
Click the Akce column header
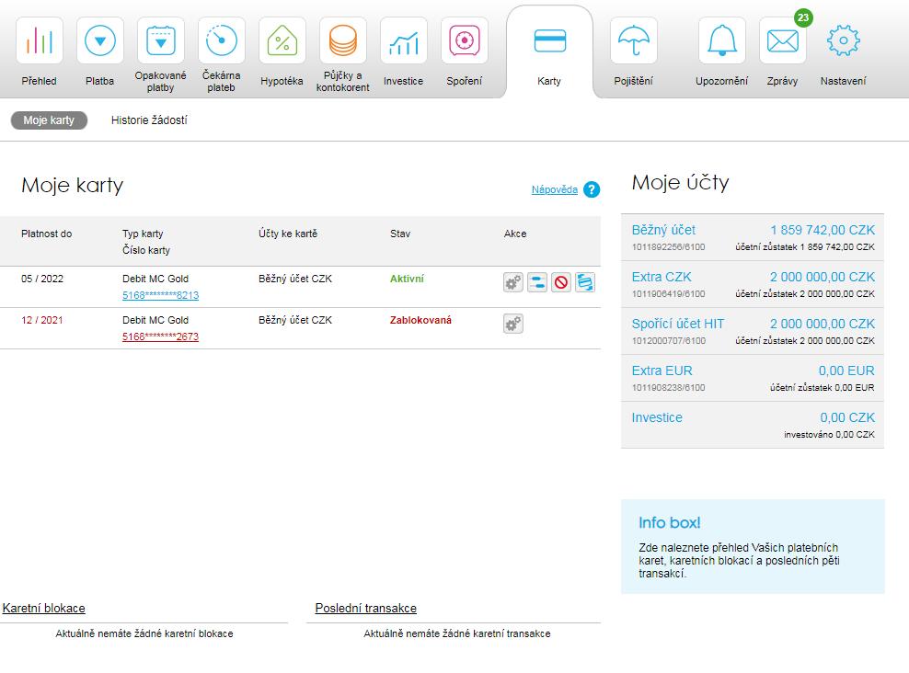click(515, 234)
